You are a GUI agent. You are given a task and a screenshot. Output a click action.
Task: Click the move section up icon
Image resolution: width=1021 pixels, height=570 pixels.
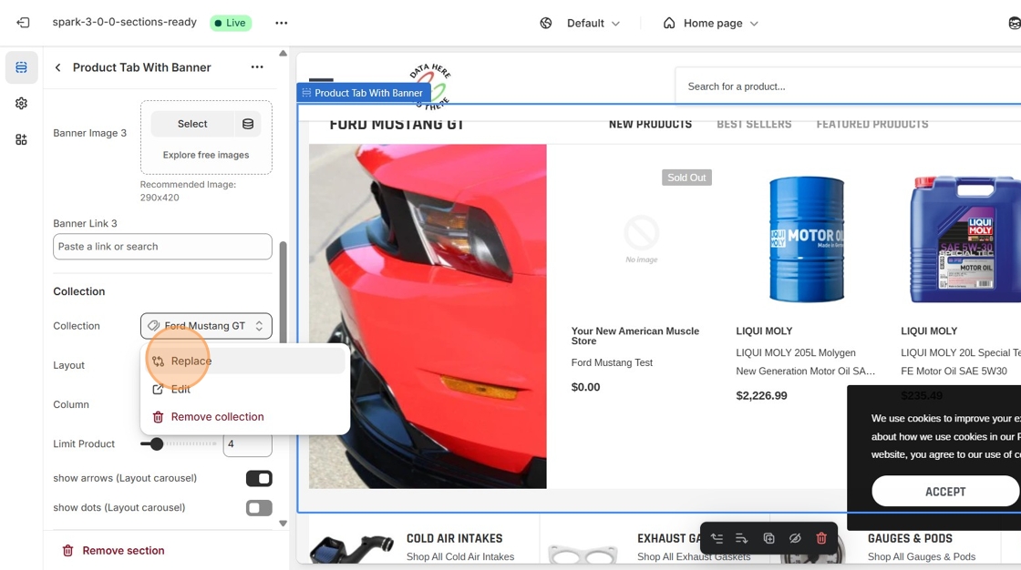[x=717, y=538]
